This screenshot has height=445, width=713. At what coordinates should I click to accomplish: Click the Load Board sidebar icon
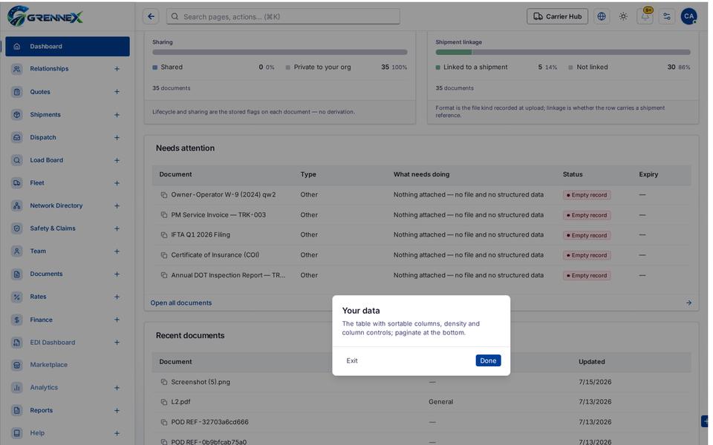[x=17, y=160]
